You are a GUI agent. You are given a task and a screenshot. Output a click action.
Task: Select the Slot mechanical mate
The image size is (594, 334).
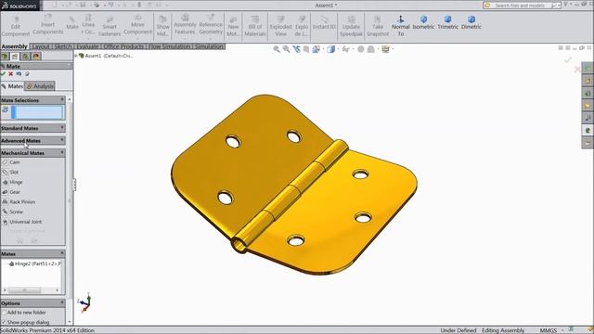pos(10,172)
